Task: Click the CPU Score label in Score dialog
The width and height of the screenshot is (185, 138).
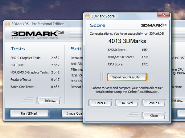Action: (x=116, y=64)
